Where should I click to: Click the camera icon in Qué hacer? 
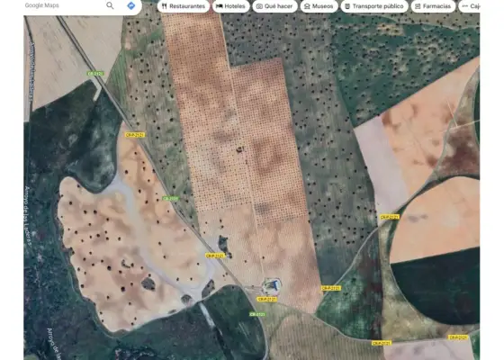click(x=260, y=6)
